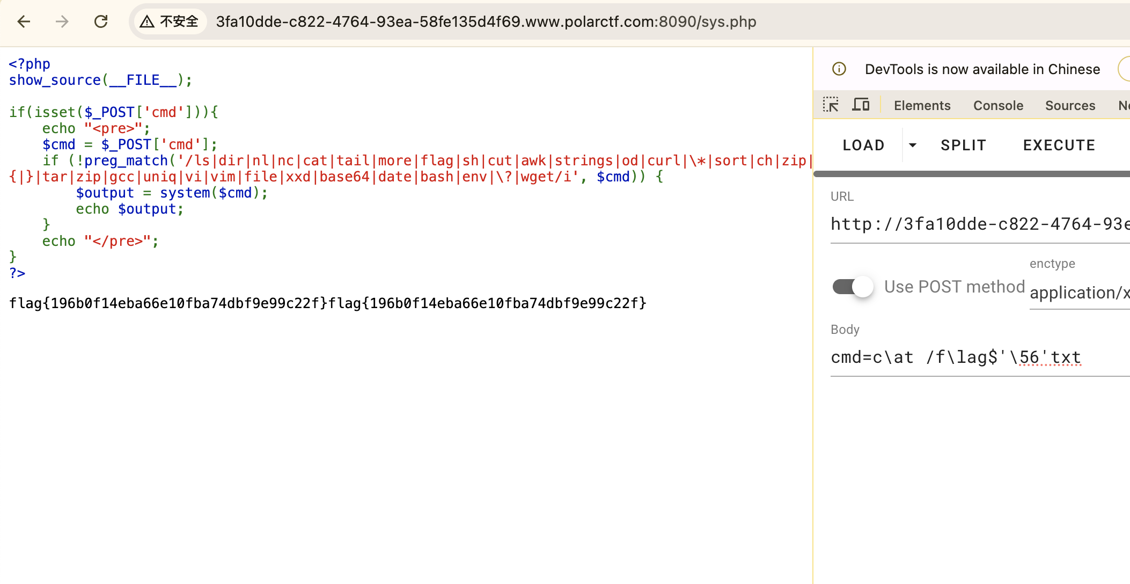The image size is (1130, 584).
Task: Open the enctype dropdown
Action: tap(1078, 293)
